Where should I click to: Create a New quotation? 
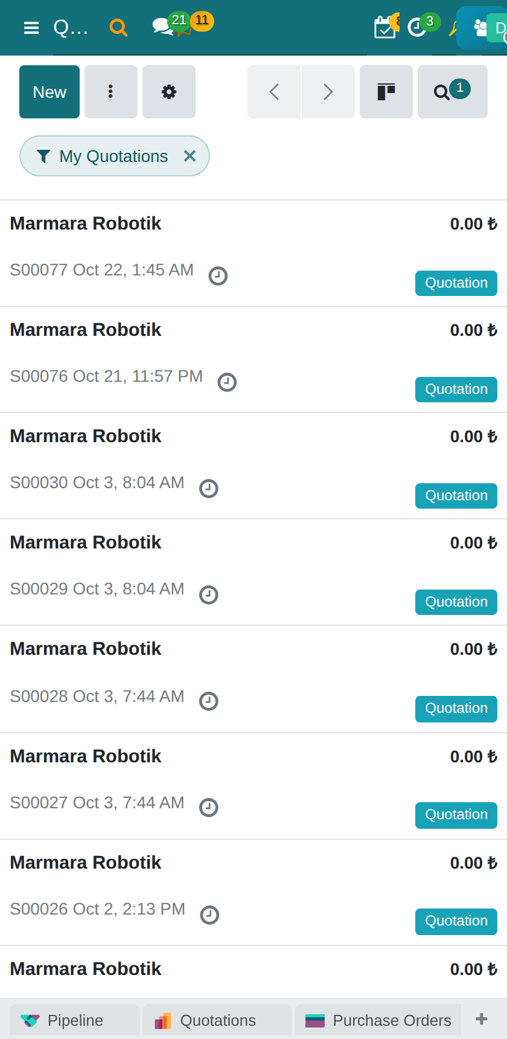point(49,92)
